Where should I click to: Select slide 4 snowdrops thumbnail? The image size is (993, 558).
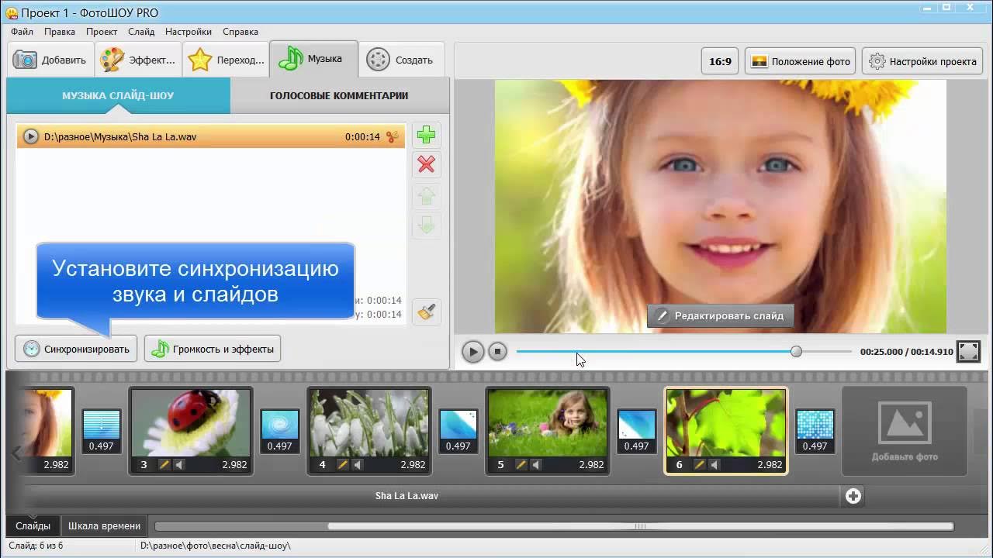[369, 423]
